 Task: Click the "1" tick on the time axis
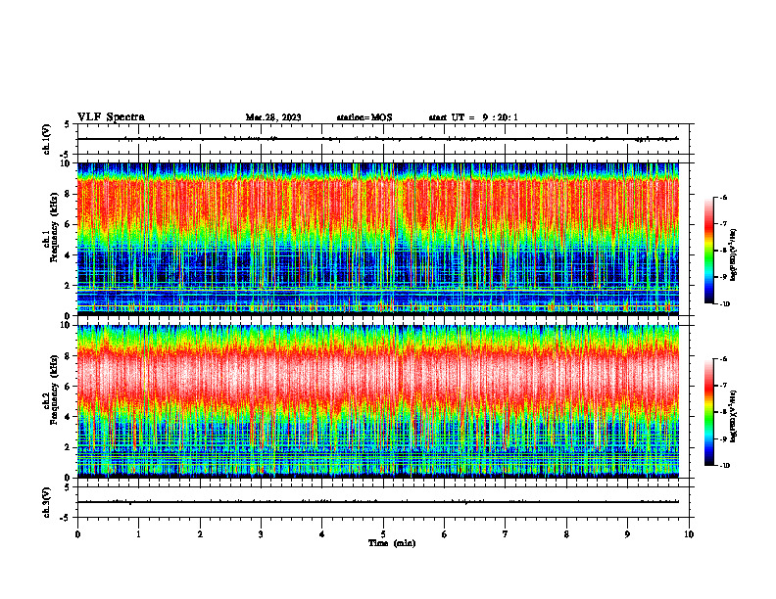[x=138, y=534]
